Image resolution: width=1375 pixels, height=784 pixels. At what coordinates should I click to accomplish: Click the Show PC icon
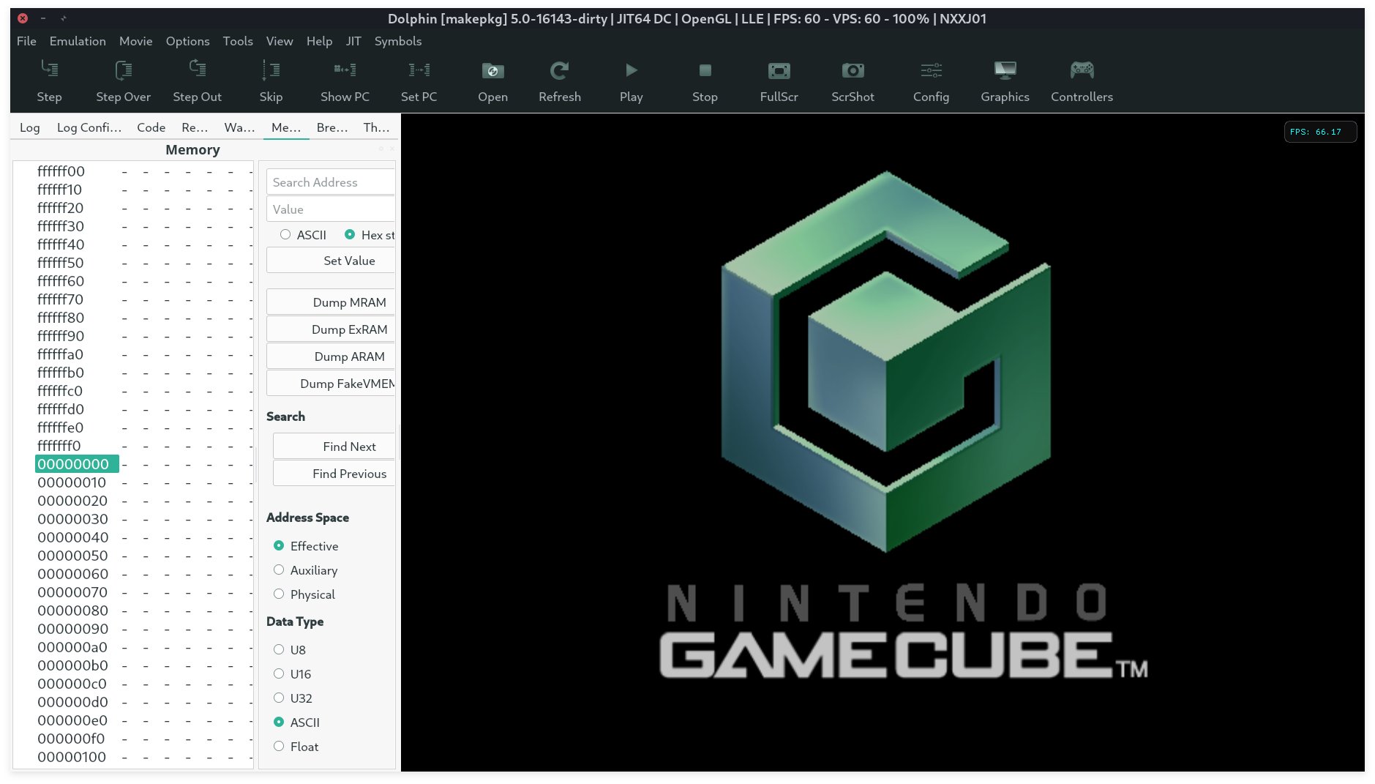coord(344,70)
